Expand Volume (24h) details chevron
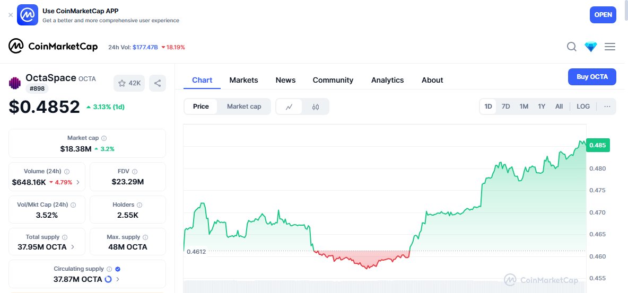This screenshot has height=293, width=628. coord(77,182)
